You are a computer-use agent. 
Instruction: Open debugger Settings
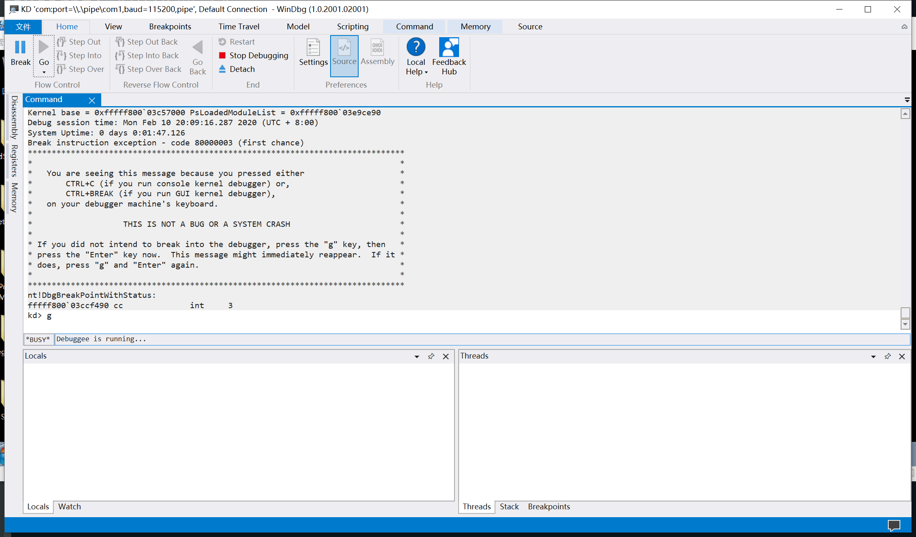(x=313, y=52)
